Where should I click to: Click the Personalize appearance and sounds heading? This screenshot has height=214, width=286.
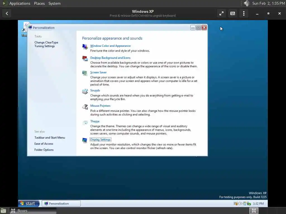click(x=112, y=38)
